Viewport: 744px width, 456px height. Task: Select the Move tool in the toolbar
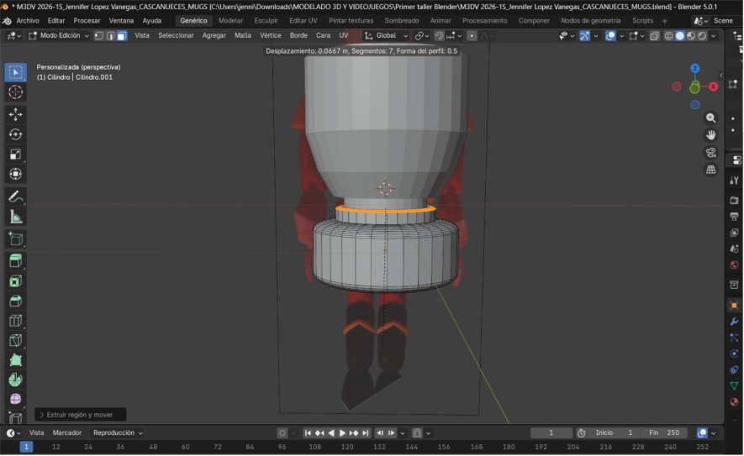[x=15, y=113]
